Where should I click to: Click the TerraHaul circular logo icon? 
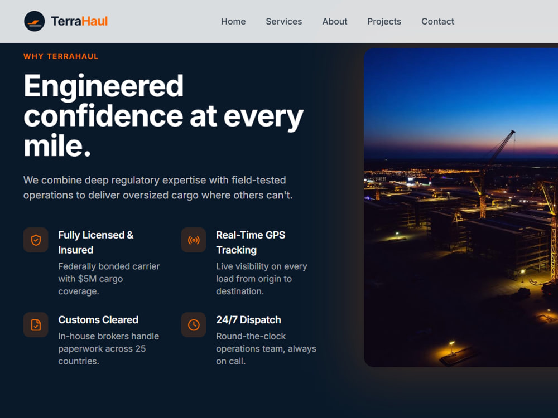coord(35,21)
